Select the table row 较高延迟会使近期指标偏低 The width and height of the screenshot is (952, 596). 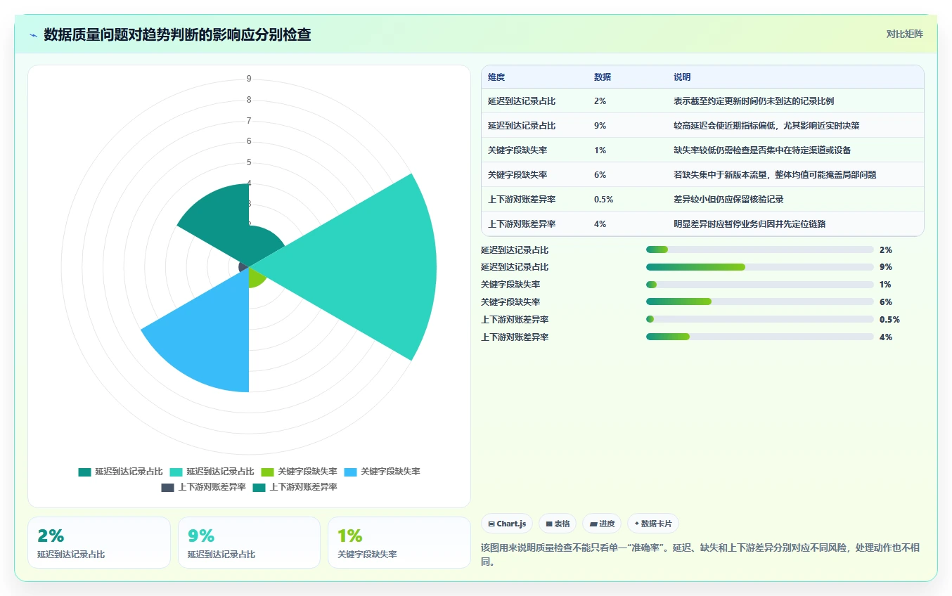[702, 126]
